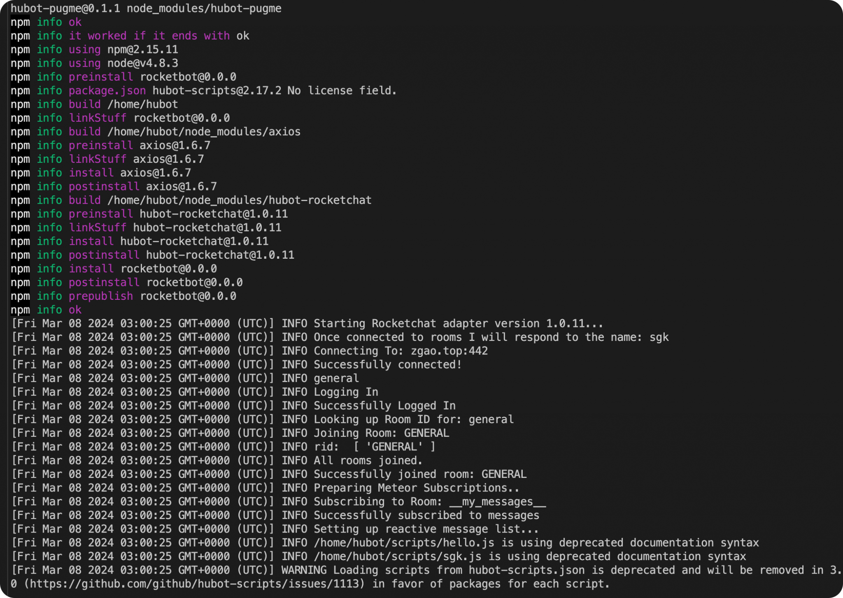Select the rid ['GENERAL'] array text
Image resolution: width=843 pixels, height=598 pixels.
point(394,447)
